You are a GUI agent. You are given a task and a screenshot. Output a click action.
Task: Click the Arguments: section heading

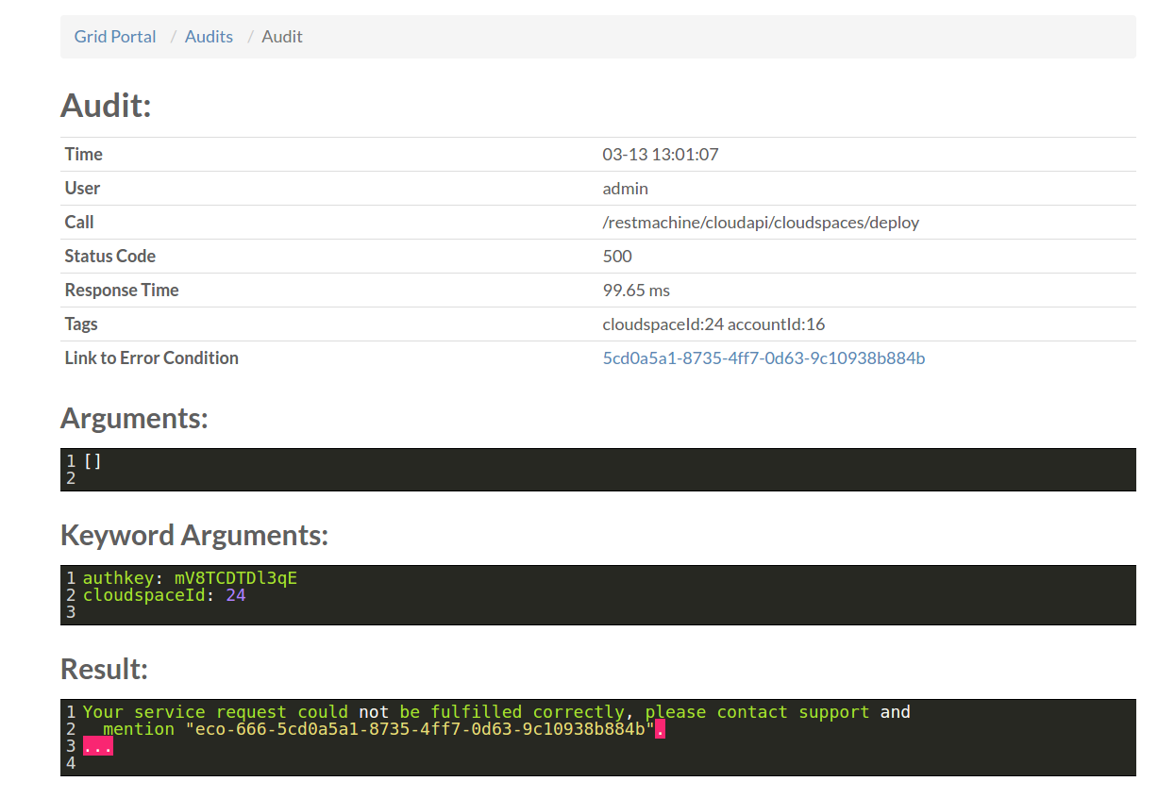point(134,418)
